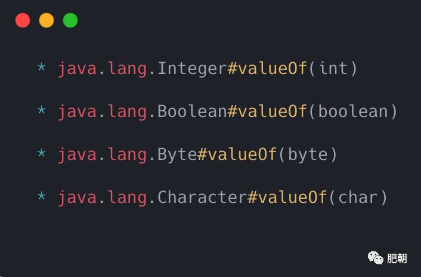This screenshot has width=421, height=277.
Task: Click the int parameter type
Action: coord(333,69)
